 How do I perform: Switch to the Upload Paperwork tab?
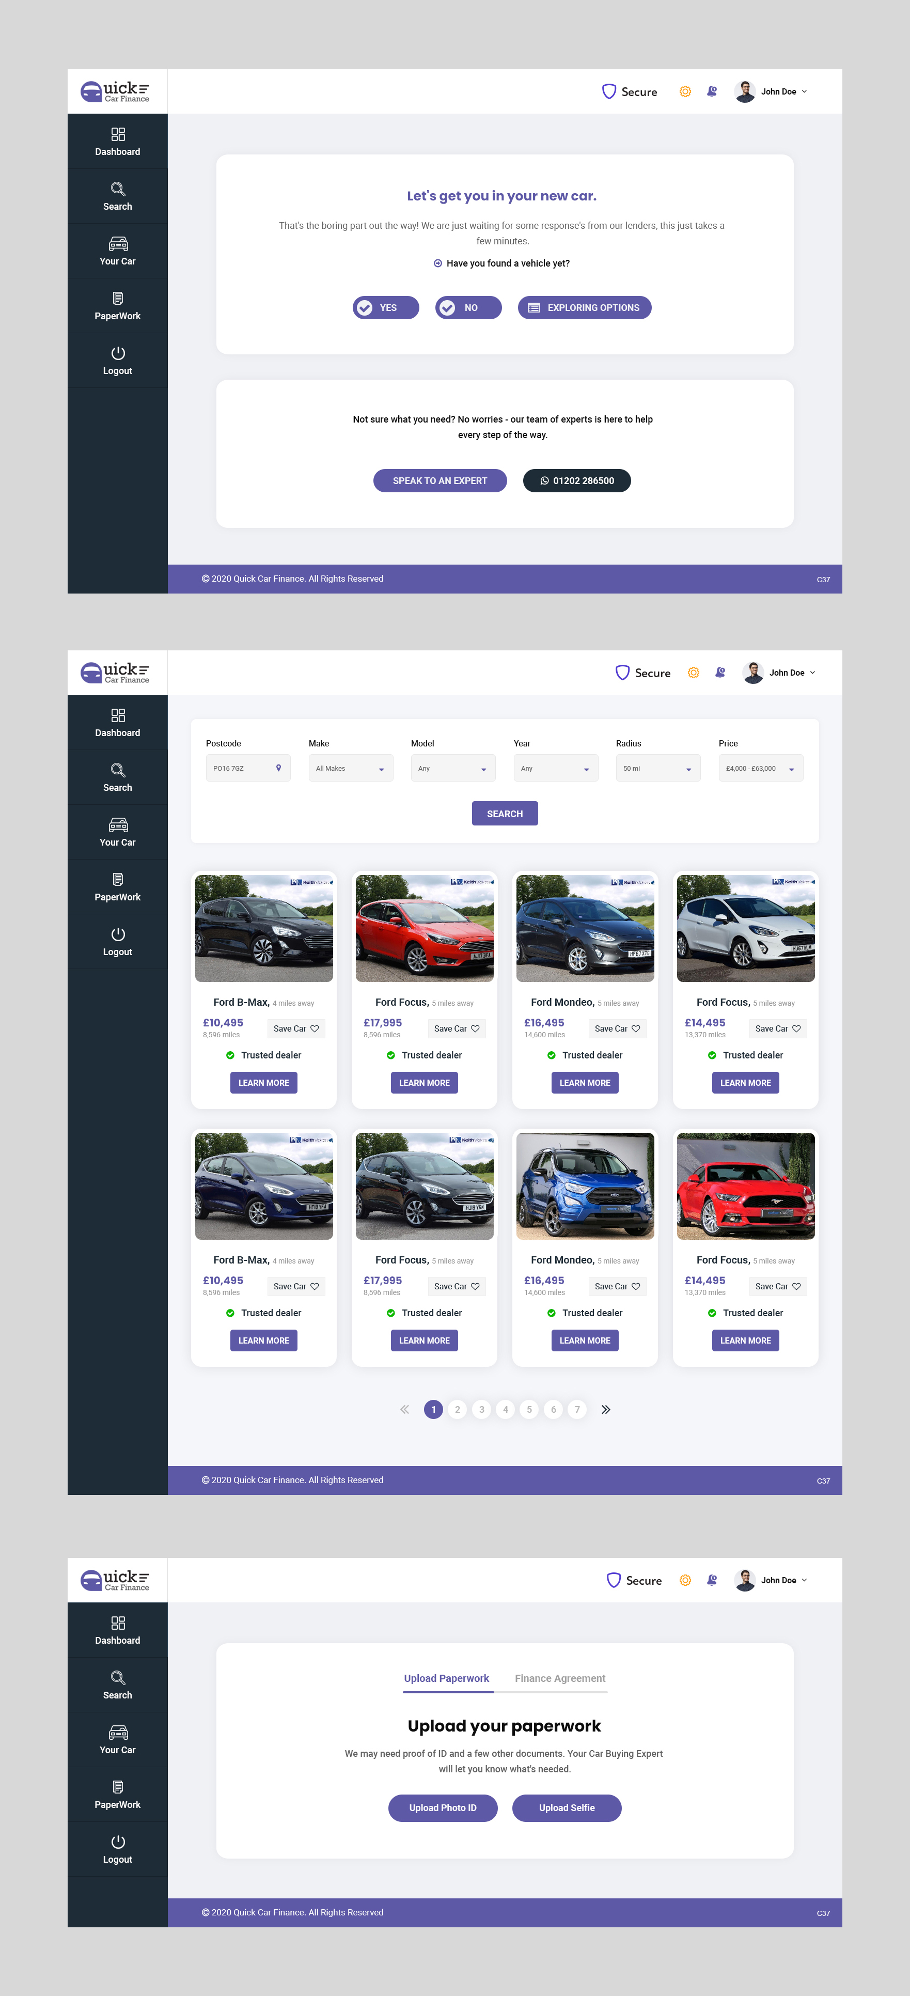coord(447,1678)
